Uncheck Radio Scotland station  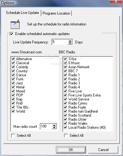(x=65, y=115)
